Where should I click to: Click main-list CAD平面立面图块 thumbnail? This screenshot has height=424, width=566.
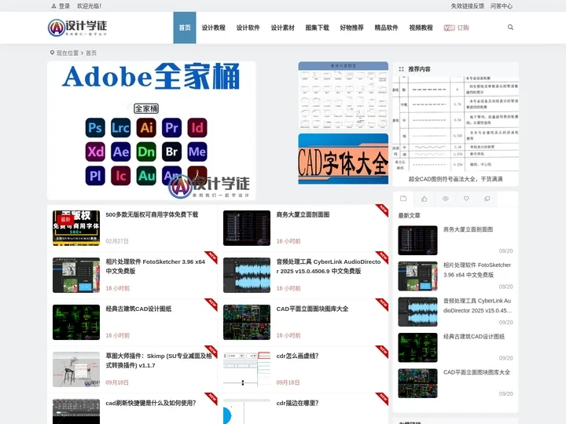coord(247,323)
